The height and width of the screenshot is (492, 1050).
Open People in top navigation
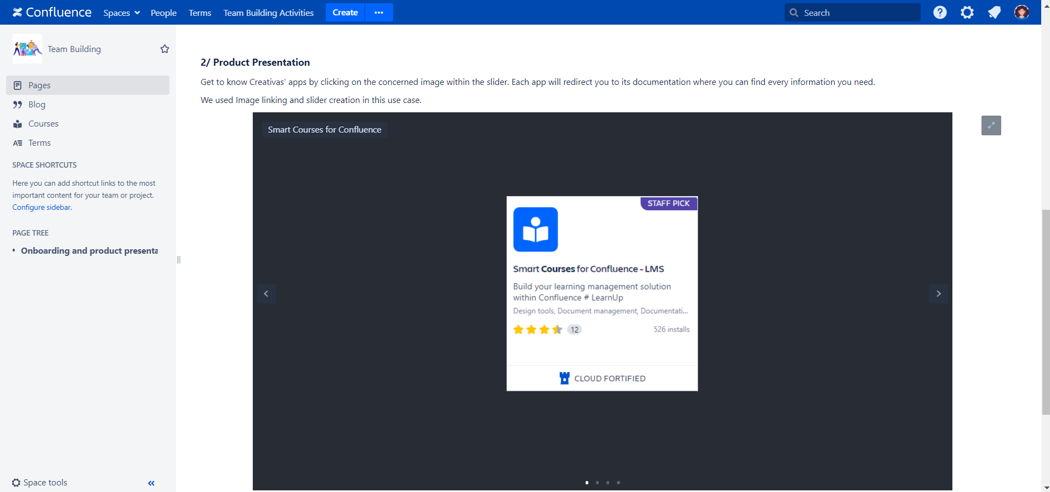click(x=163, y=13)
